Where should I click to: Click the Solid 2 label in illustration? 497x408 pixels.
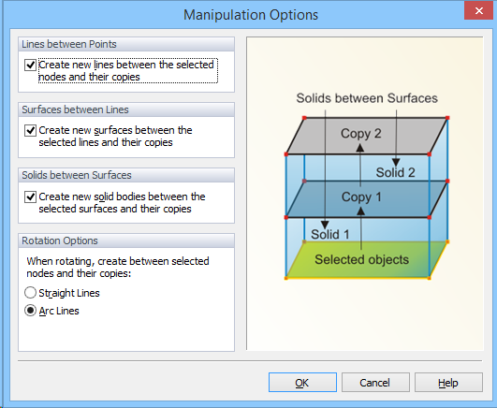(395, 172)
